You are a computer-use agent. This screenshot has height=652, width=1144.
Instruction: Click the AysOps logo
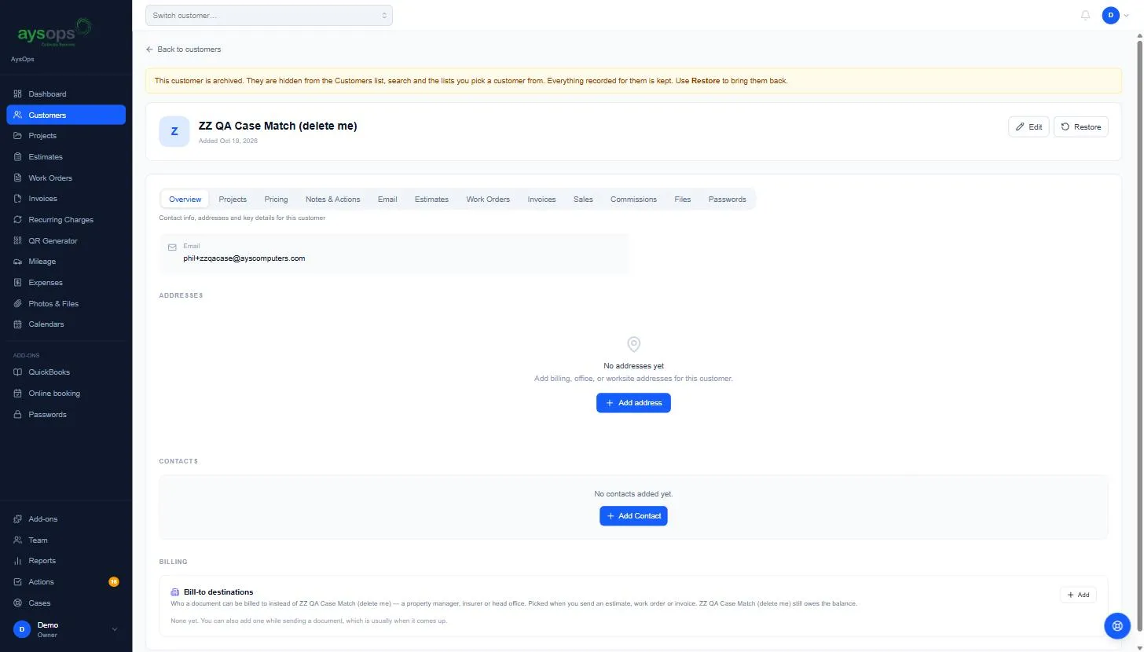pyautogui.click(x=55, y=34)
